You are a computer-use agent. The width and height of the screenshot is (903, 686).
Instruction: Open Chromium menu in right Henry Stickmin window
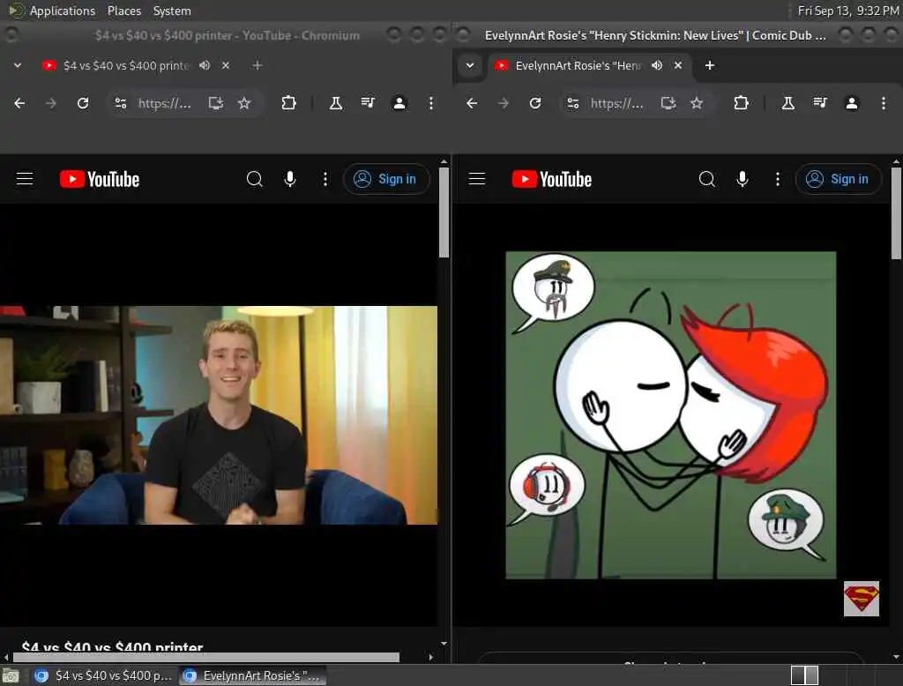[x=884, y=103]
